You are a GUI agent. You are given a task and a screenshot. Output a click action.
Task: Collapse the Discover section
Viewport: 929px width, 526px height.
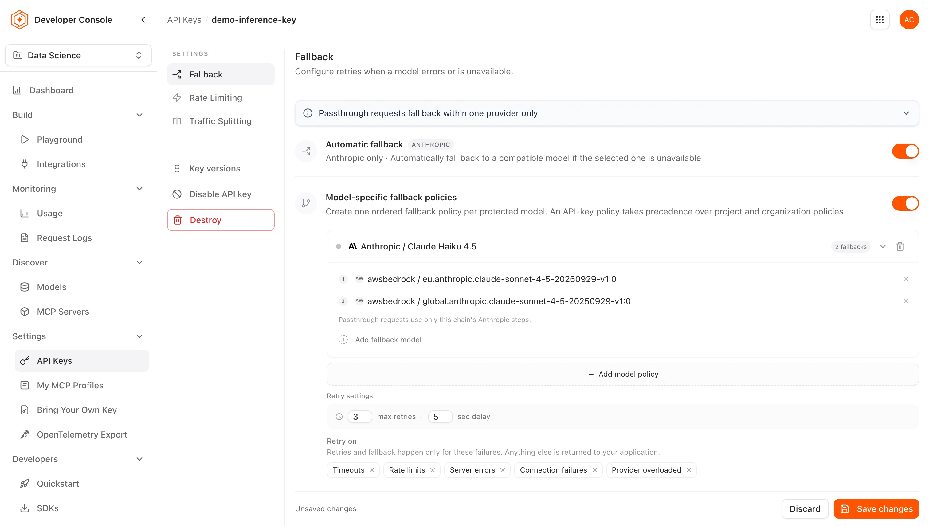point(139,262)
